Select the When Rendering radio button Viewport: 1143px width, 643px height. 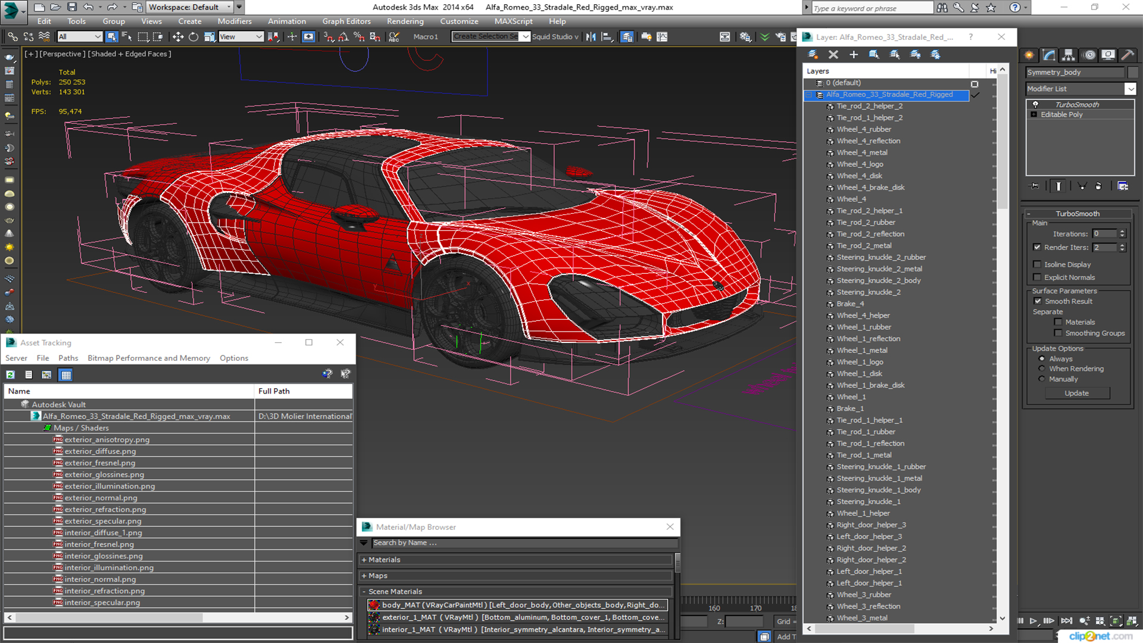(x=1042, y=369)
